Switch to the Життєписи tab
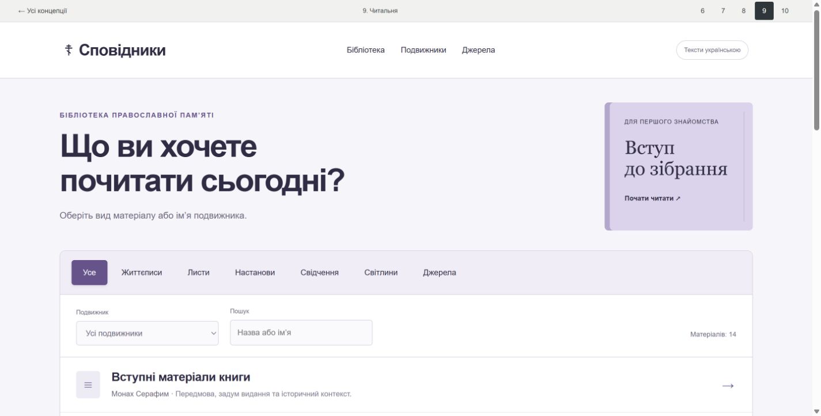Screen dimensions: 821x416 [142, 273]
